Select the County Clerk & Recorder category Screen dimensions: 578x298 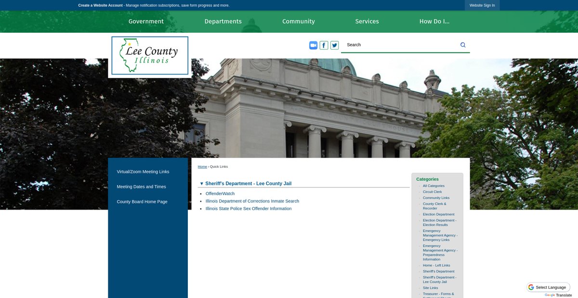tap(434, 206)
